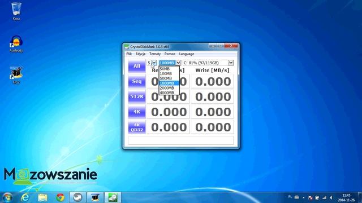362x203 pixels.
Task: Show hidden tray icons arrow
Action: (x=303, y=198)
